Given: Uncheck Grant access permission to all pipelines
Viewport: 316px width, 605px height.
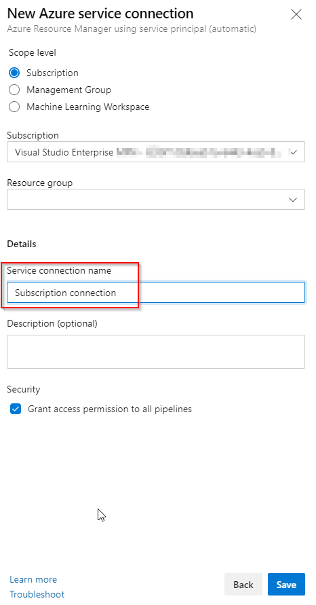Looking at the screenshot, I should tap(16, 409).
